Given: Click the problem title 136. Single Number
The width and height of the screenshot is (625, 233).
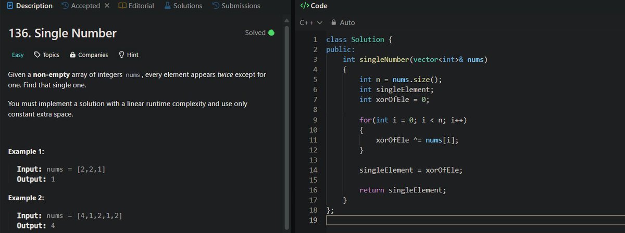Looking at the screenshot, I should pyautogui.click(x=63, y=34).
